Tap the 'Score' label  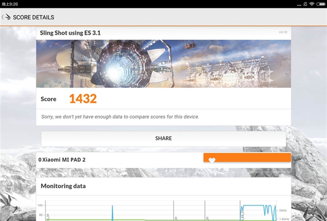click(49, 99)
